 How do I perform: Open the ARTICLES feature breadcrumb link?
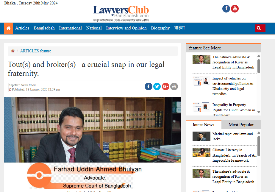36,51
